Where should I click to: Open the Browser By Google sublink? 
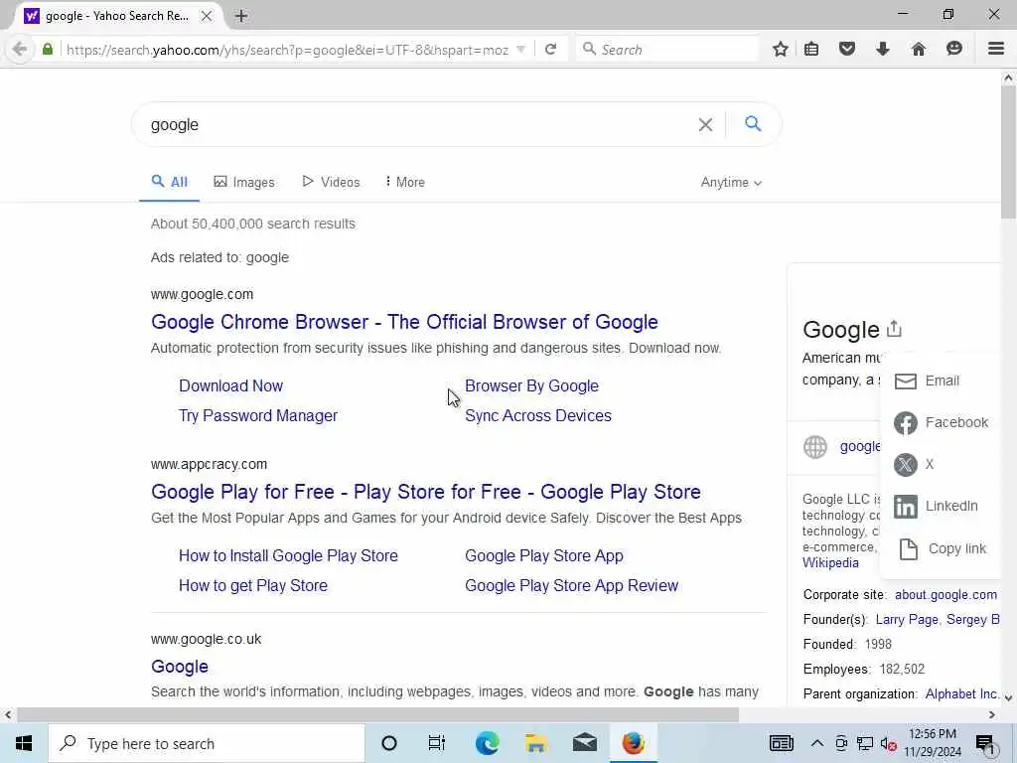pyautogui.click(x=532, y=386)
